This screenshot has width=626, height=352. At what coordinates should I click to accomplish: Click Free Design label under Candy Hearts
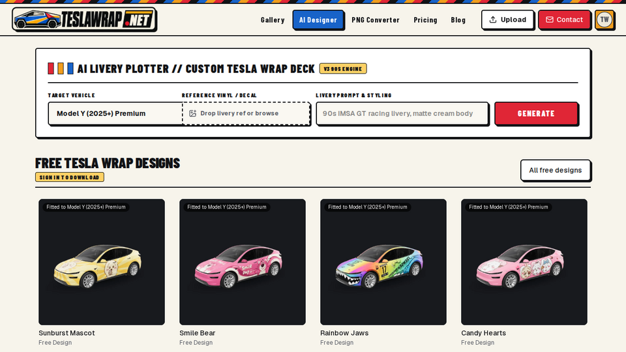[x=477, y=342]
